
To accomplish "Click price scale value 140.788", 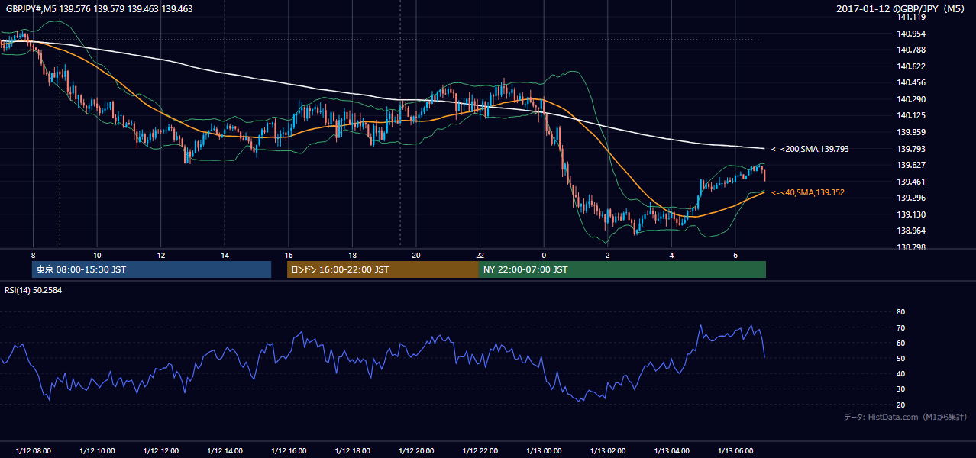I will tap(913, 50).
